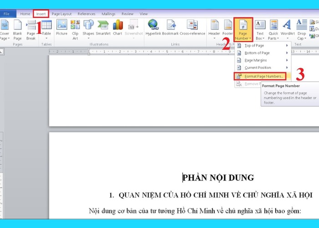Viewport: 319px width, 228px height.
Task: Open the Page Layout tab
Action: (62, 14)
